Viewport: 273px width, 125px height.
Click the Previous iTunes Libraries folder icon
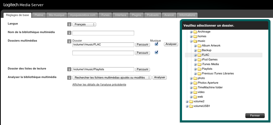pos(199,74)
